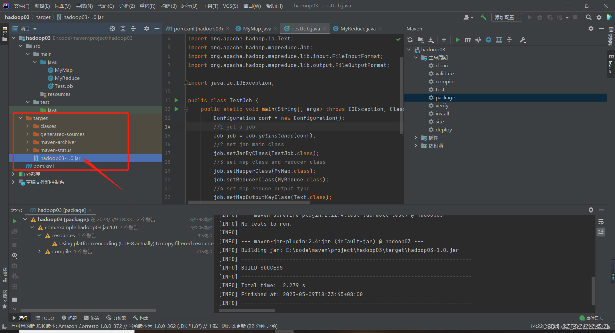Expand 外部库 node
Image resolution: width=615 pixels, height=333 pixels.
click(13, 174)
